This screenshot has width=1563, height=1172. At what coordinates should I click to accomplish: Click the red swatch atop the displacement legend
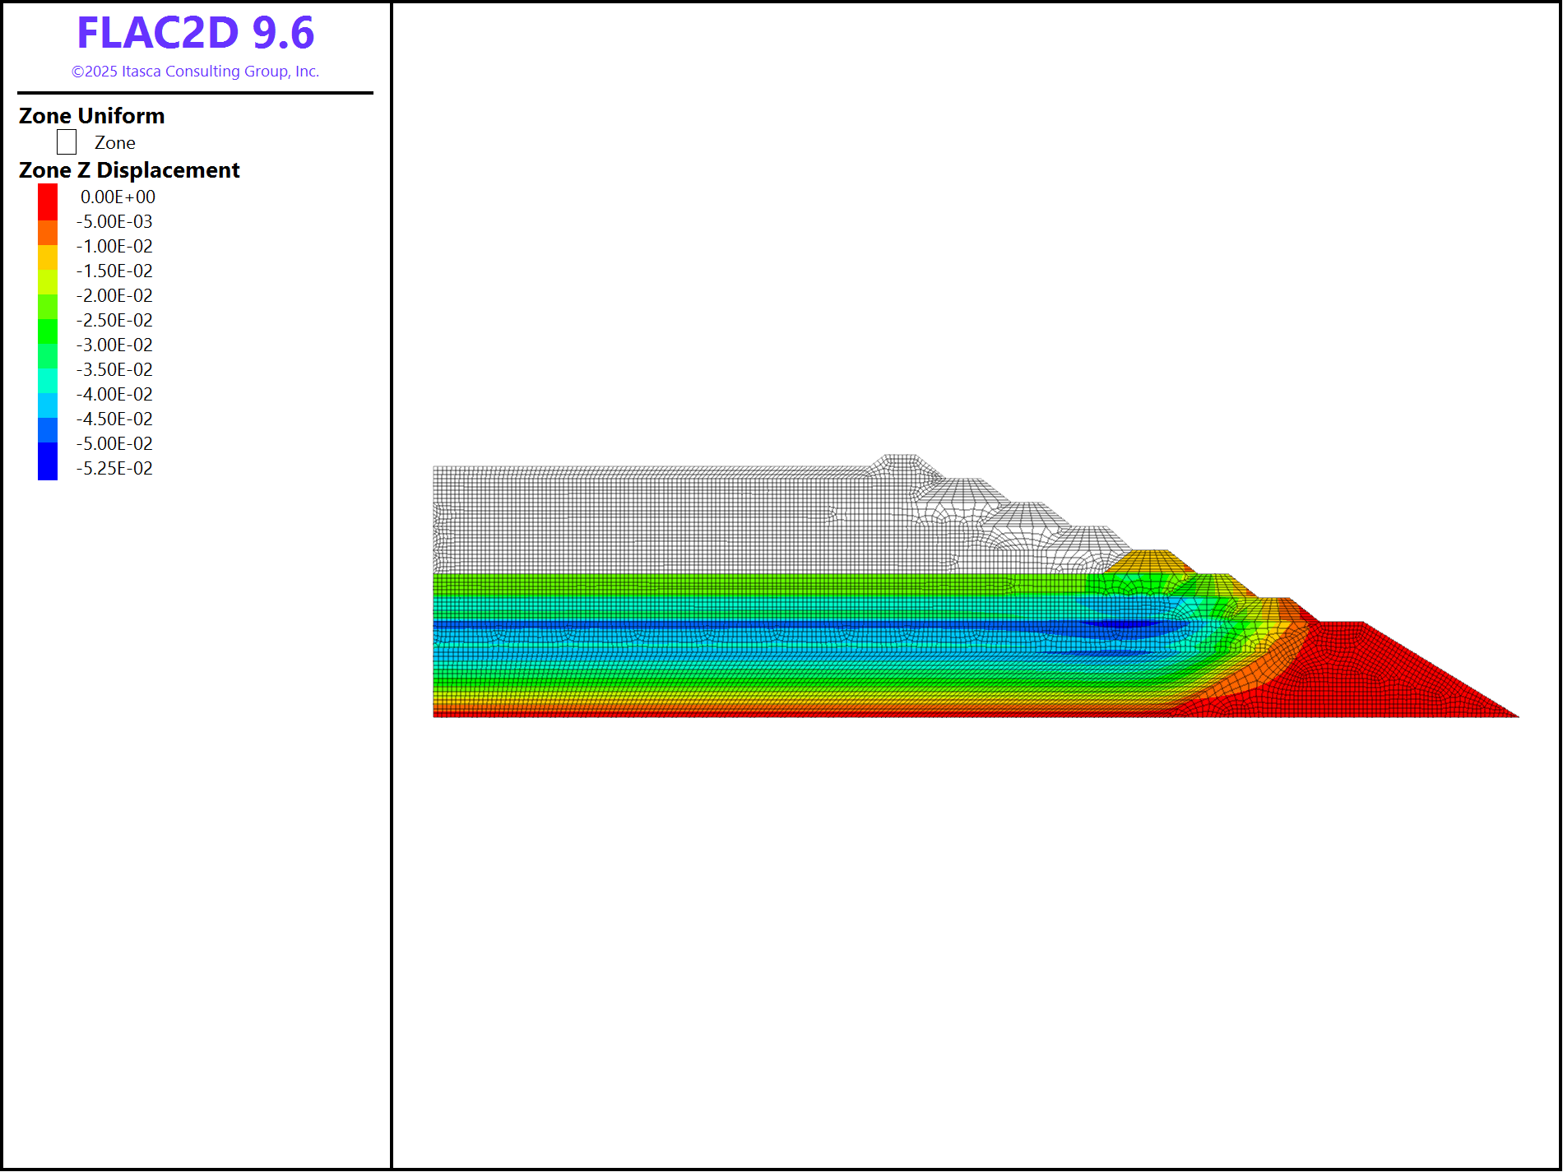click(x=48, y=202)
